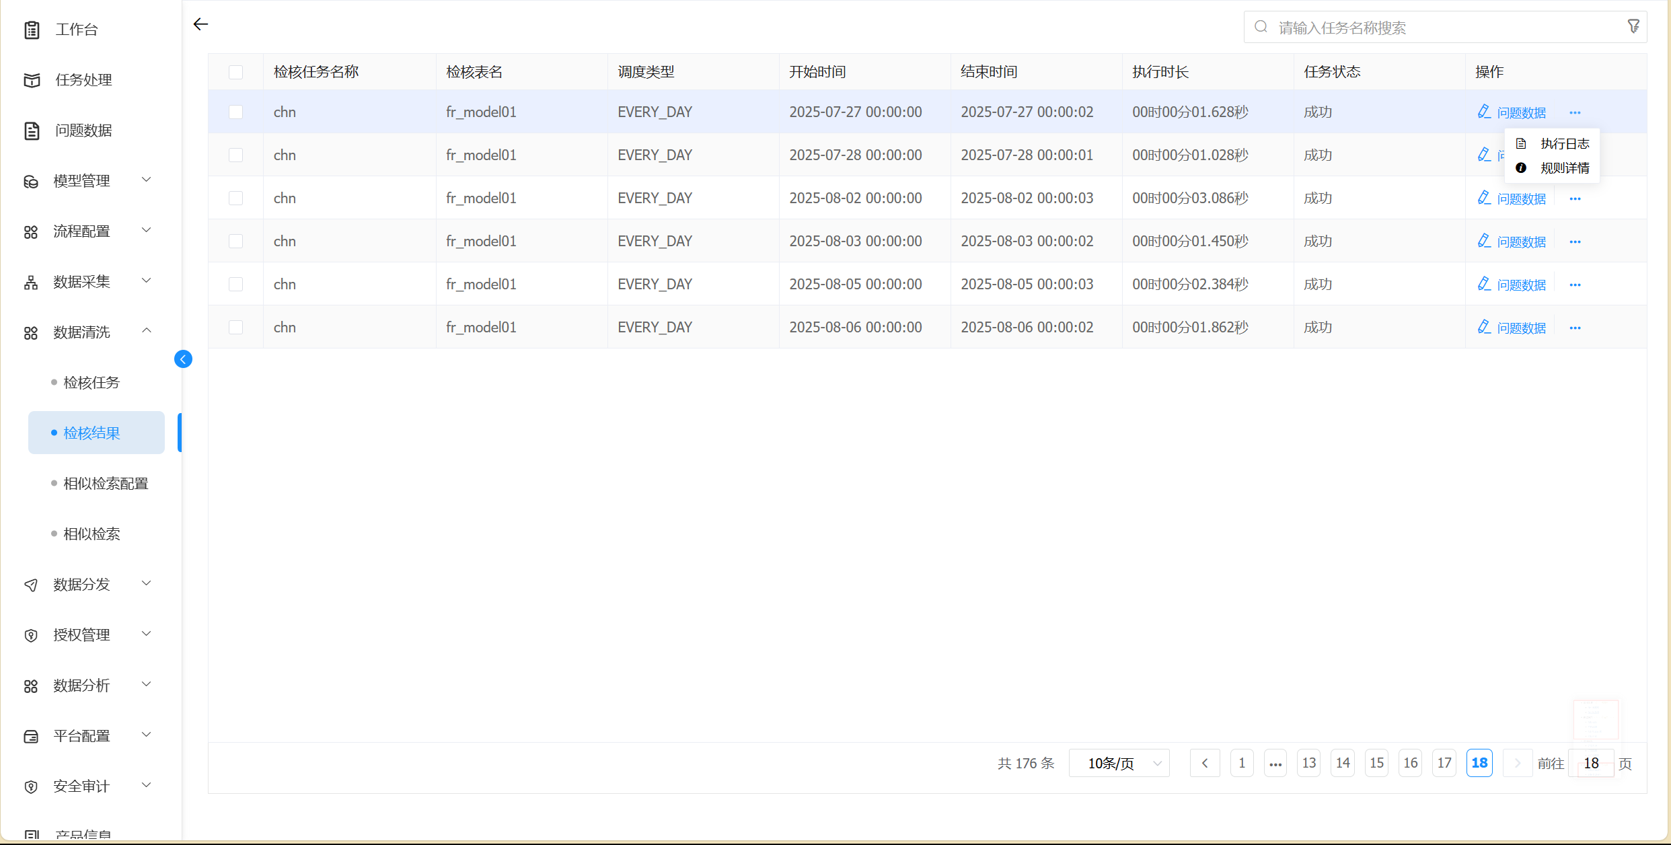This screenshot has width=1671, height=845.
Task: Collapse sidebar with blue round arrow button
Action: click(x=183, y=359)
